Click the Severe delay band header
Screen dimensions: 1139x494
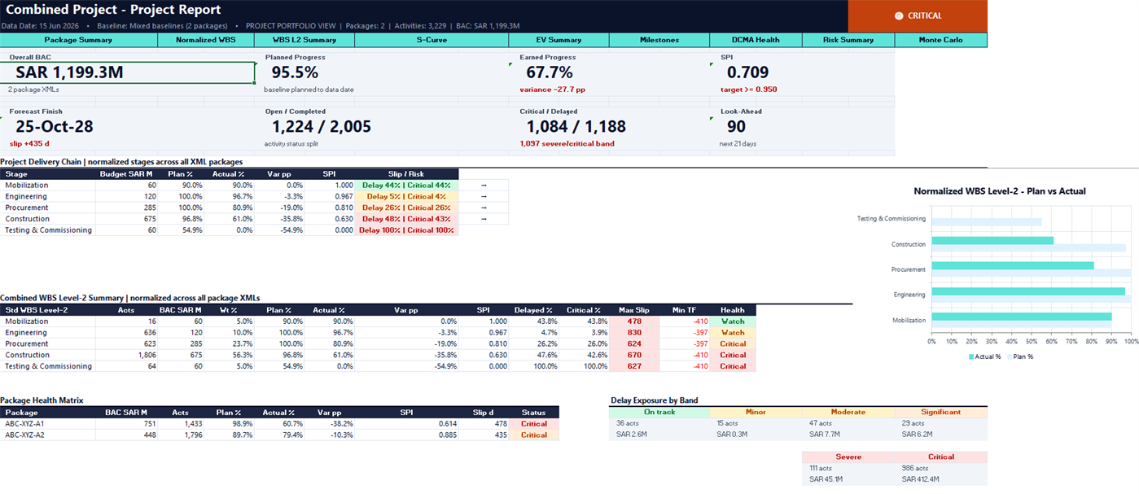coord(848,457)
